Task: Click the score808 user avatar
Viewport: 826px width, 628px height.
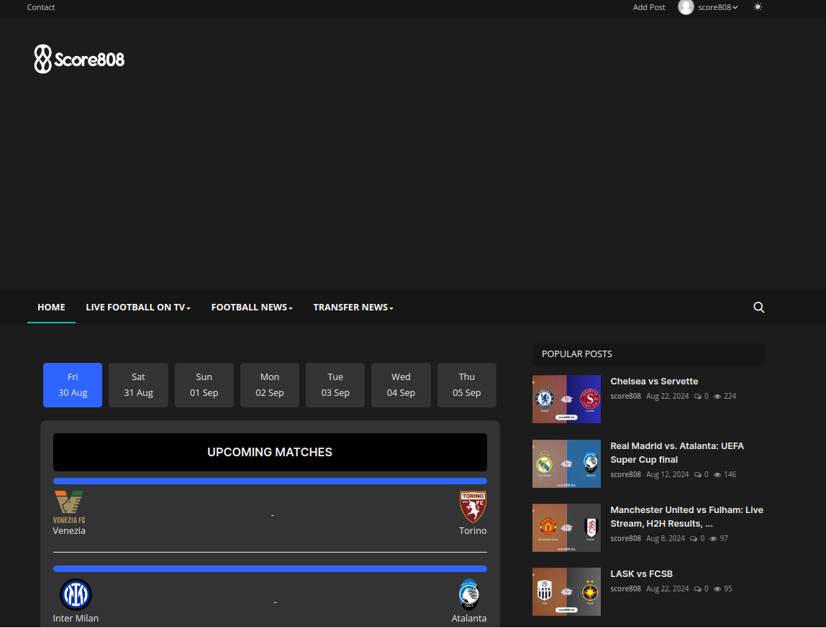Action: click(686, 7)
